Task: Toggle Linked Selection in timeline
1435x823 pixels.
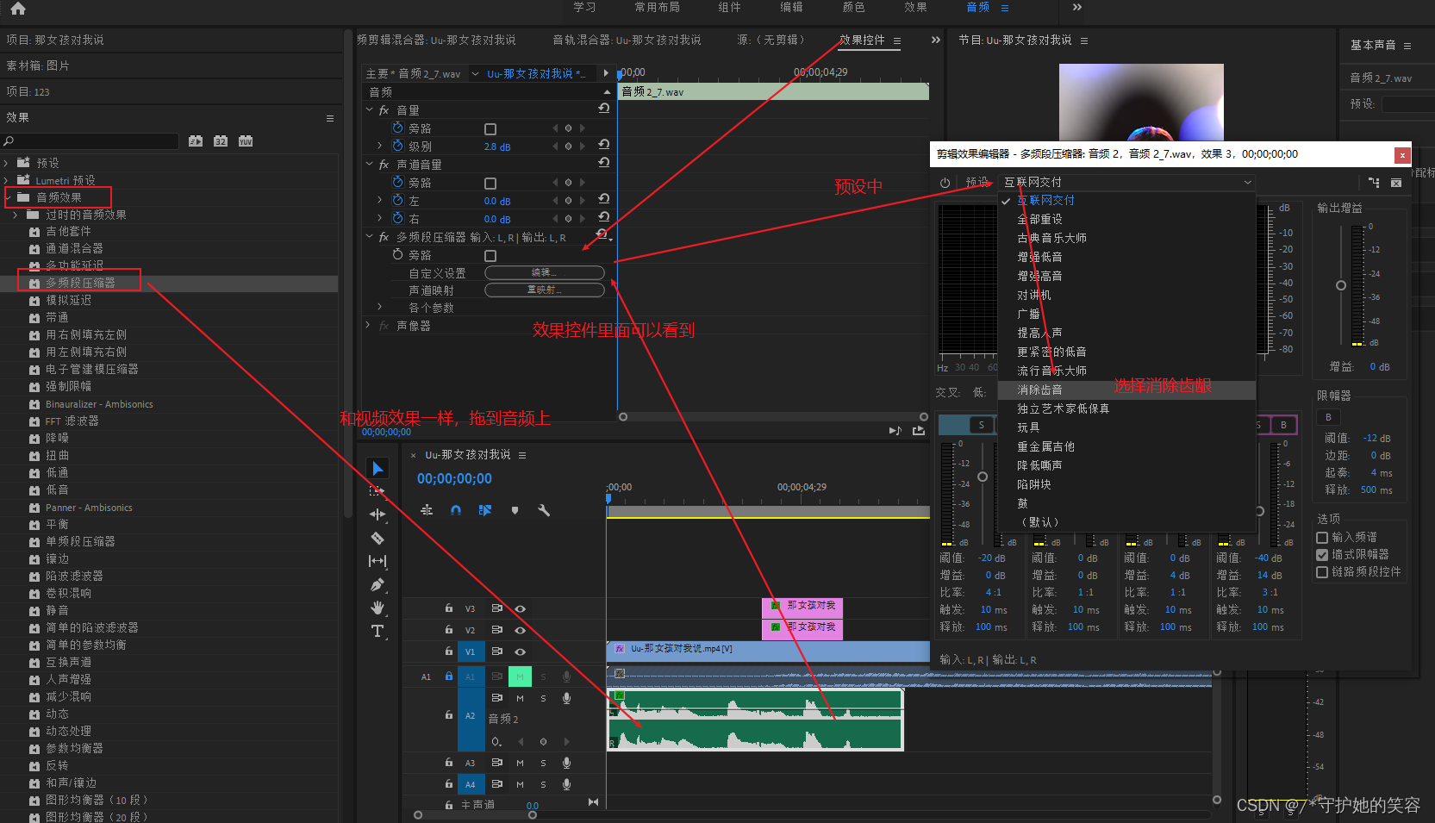Action: [485, 510]
